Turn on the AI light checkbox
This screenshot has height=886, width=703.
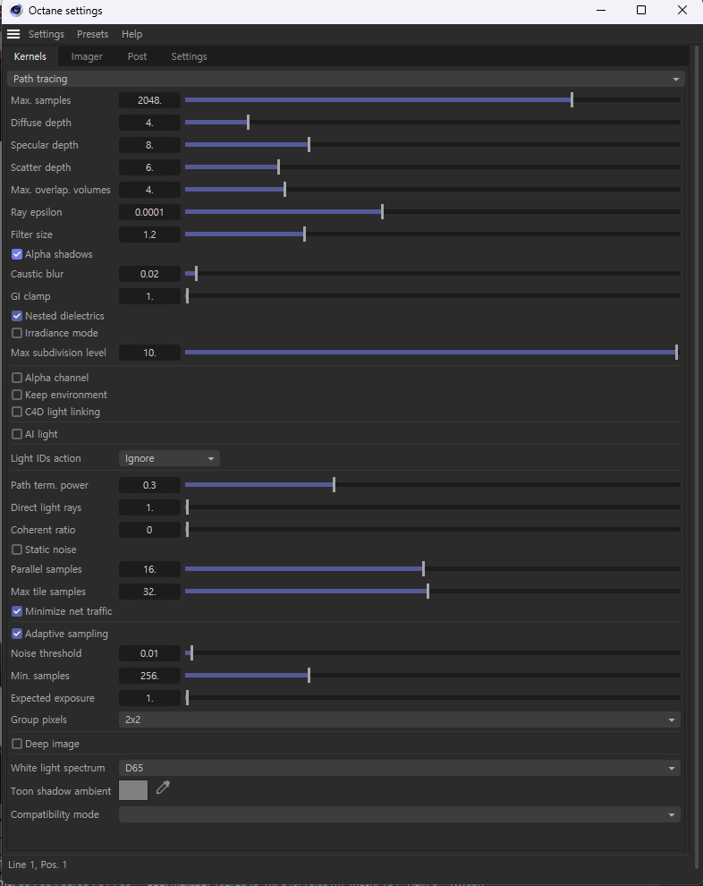coord(17,435)
